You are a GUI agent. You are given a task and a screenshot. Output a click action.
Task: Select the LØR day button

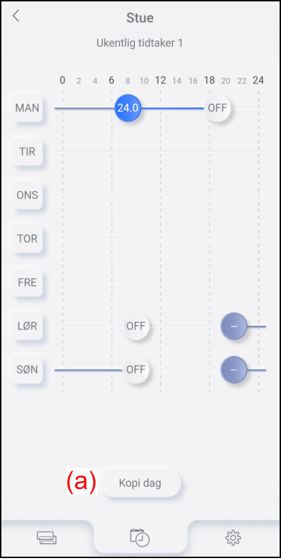coord(27,326)
